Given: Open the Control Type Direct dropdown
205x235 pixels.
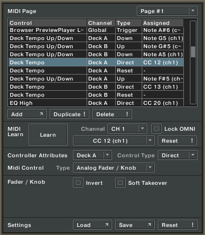Looking at the screenshot, I should point(177,155).
